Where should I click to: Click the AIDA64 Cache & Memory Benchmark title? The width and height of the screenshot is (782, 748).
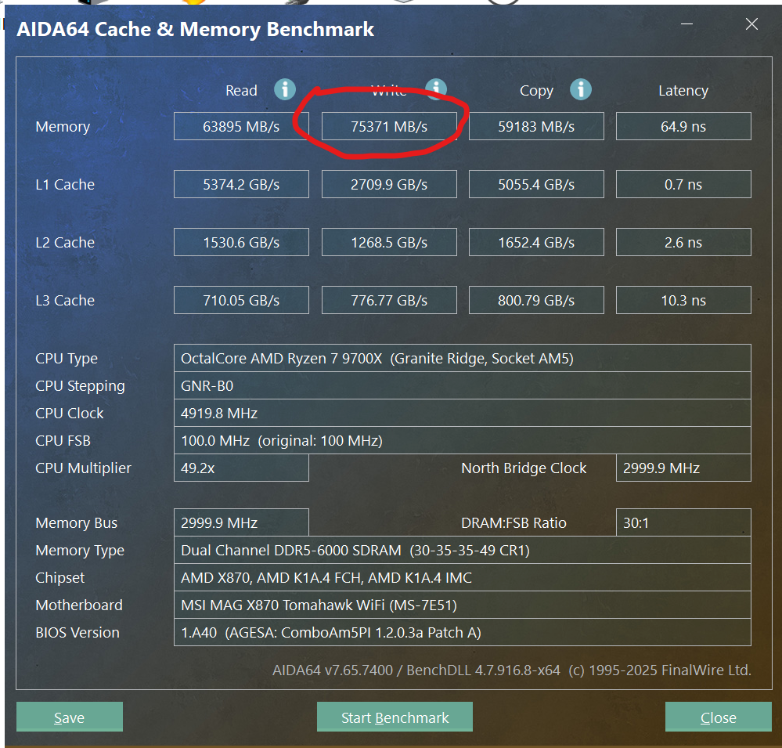(196, 30)
